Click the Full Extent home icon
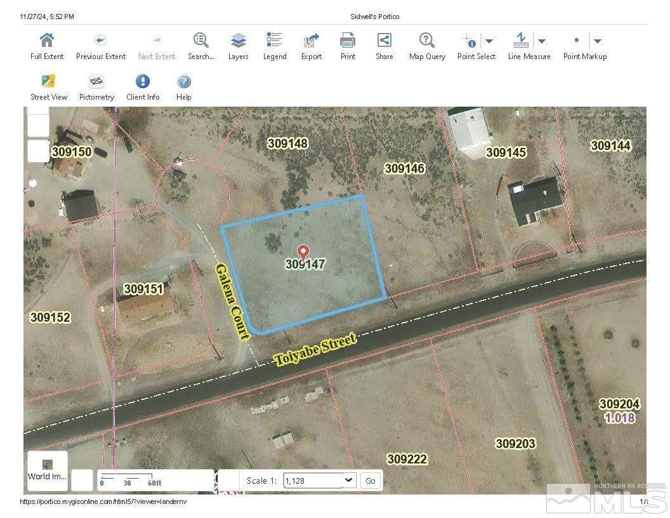 click(47, 41)
